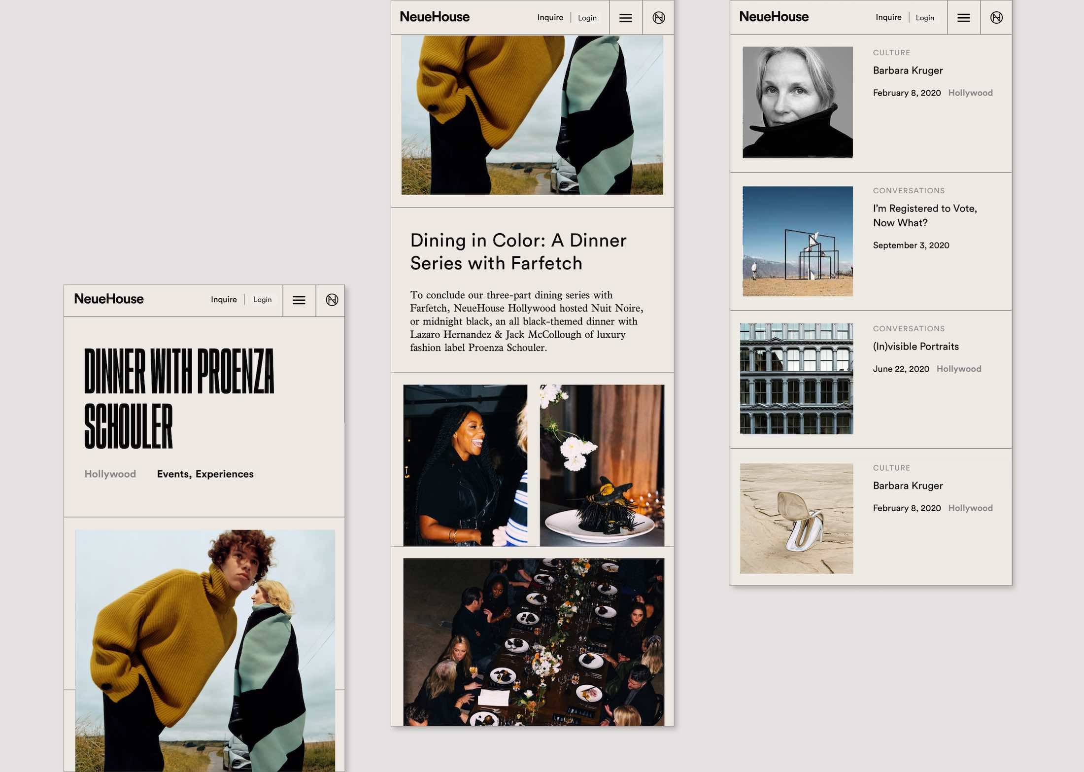Click the Experiences category link
The image size is (1084, 772).
[224, 474]
